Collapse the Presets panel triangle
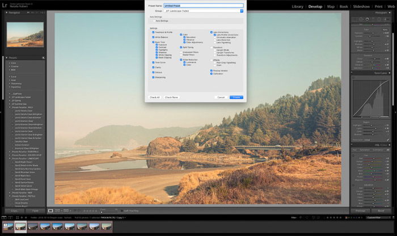The image size is (397, 236). (x=7, y=58)
